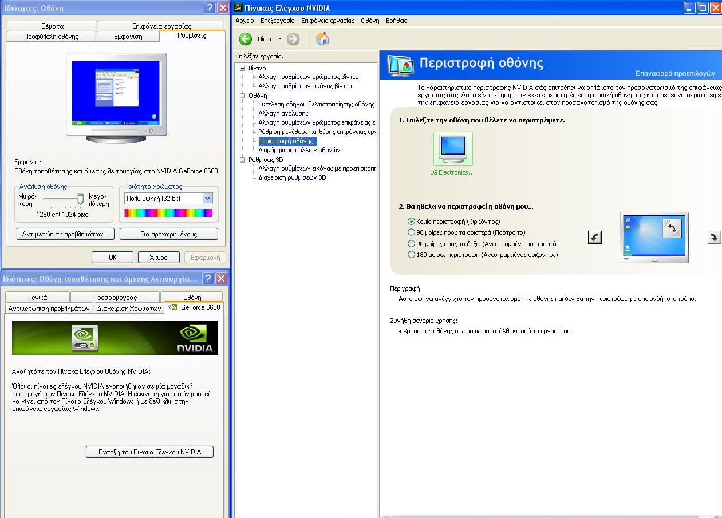722x518 pixels.
Task: Click the grey Forward arrow icon
Action: [x=293, y=39]
